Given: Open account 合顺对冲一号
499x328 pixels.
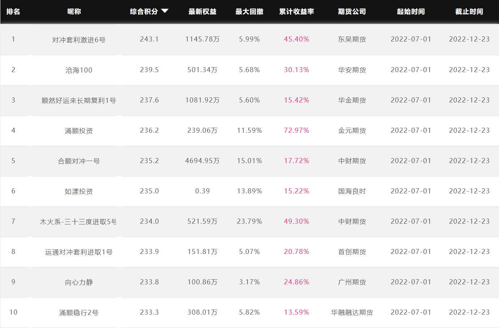Looking at the screenshot, I should (x=79, y=161).
